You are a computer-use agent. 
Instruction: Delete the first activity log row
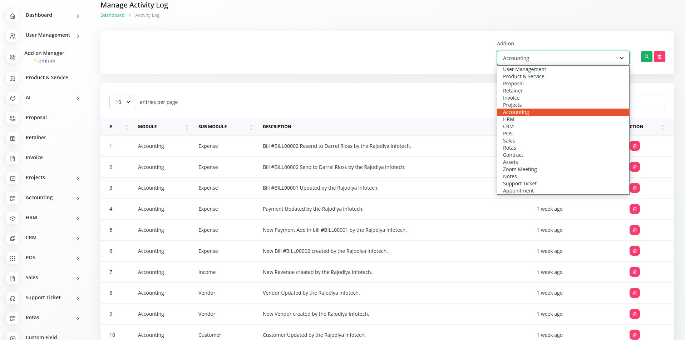click(635, 146)
